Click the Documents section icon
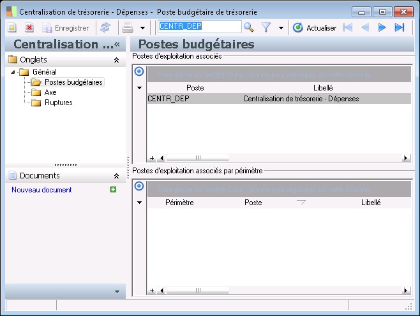This screenshot has width=420, height=316. [x=12, y=175]
